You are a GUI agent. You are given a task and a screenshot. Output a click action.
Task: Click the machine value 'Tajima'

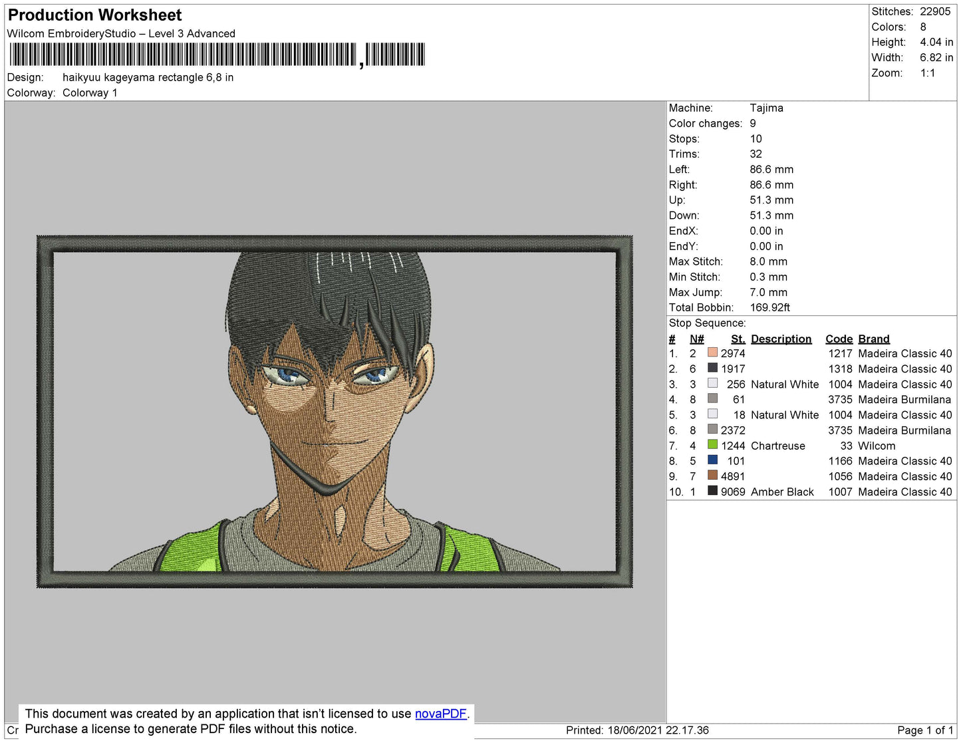coord(766,108)
